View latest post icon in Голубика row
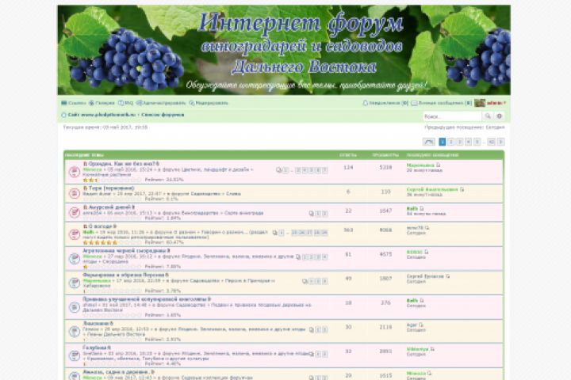 (x=432, y=349)
